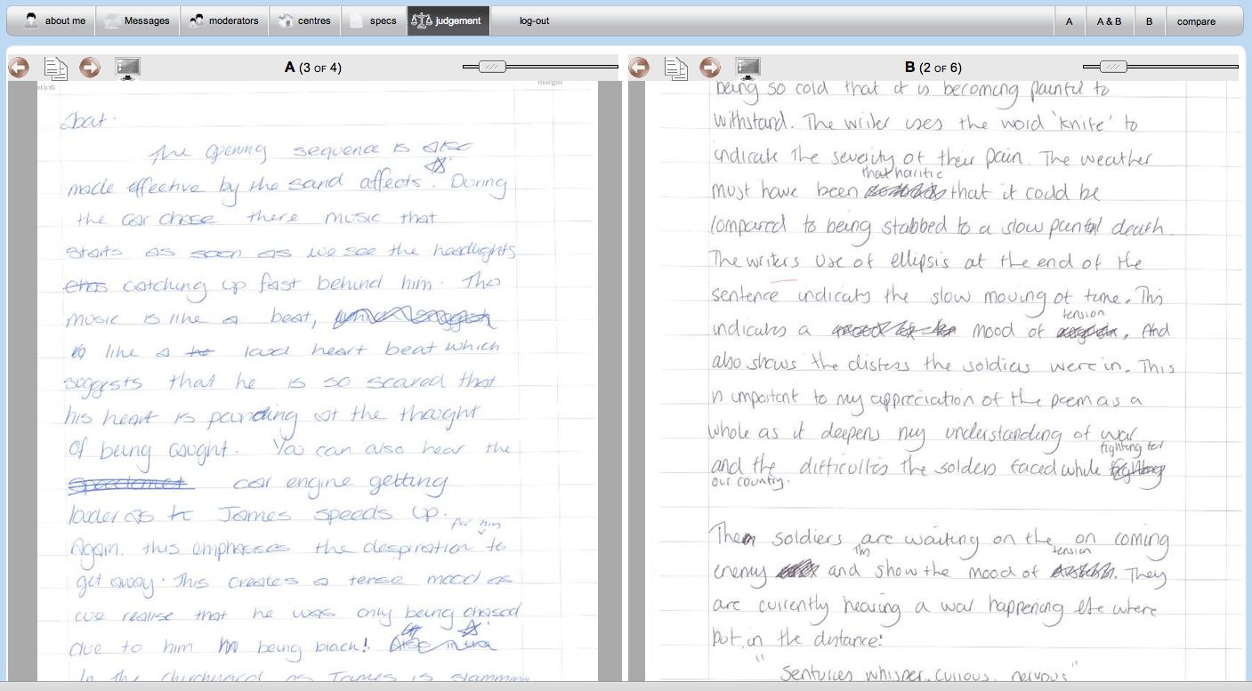Click the monitor icon in panel A

(x=128, y=68)
